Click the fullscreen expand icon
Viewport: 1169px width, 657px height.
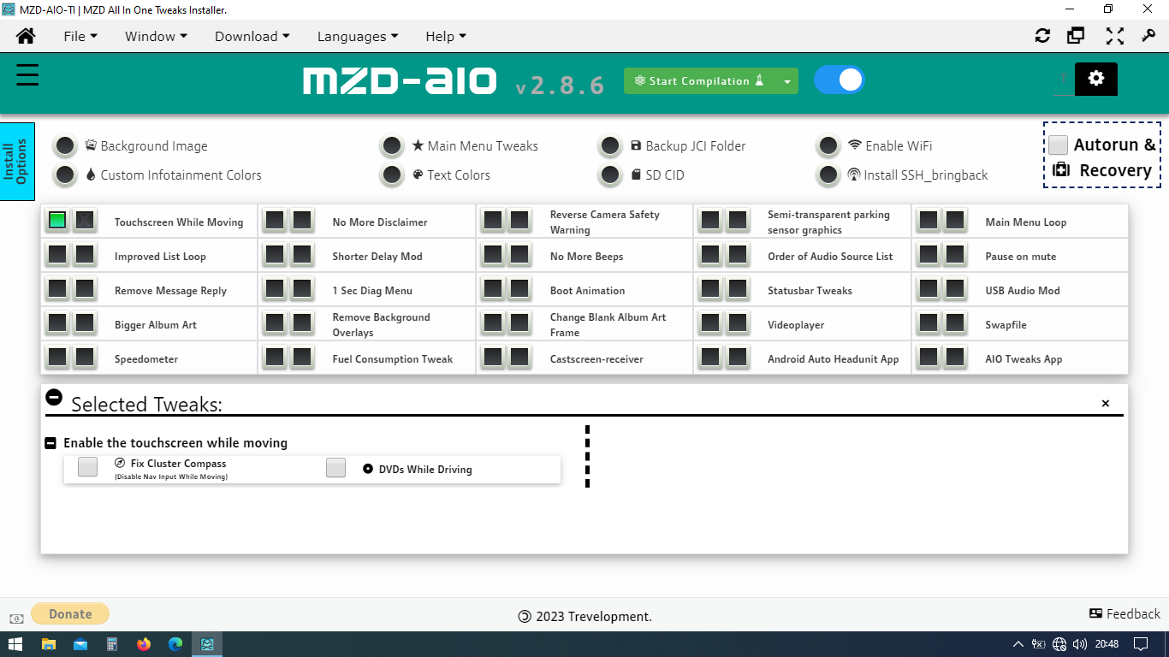click(x=1114, y=36)
